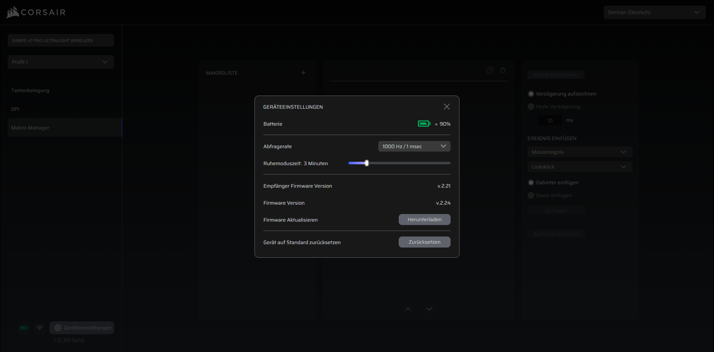The height and width of the screenshot is (352, 714).
Task: Select Verzögerung aufzeichnen radio option
Action: [531, 94]
